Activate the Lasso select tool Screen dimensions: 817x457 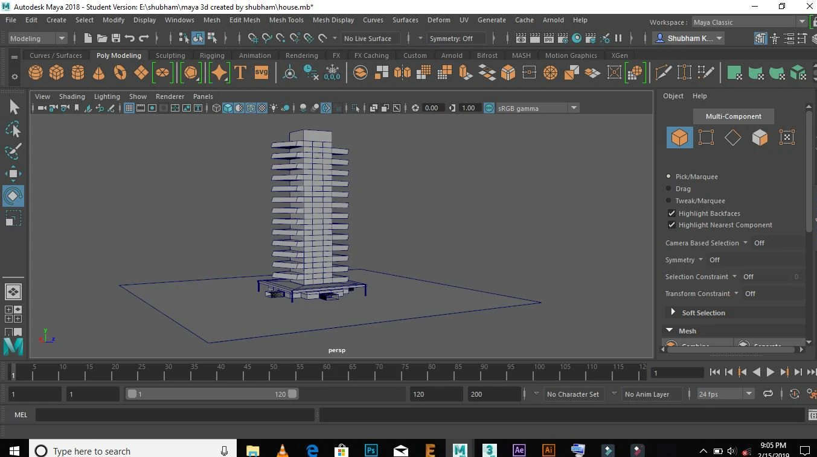point(13,129)
